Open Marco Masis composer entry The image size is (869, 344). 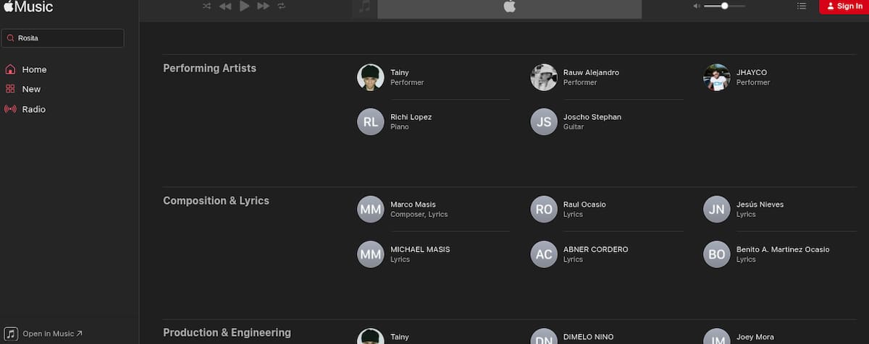[413, 209]
